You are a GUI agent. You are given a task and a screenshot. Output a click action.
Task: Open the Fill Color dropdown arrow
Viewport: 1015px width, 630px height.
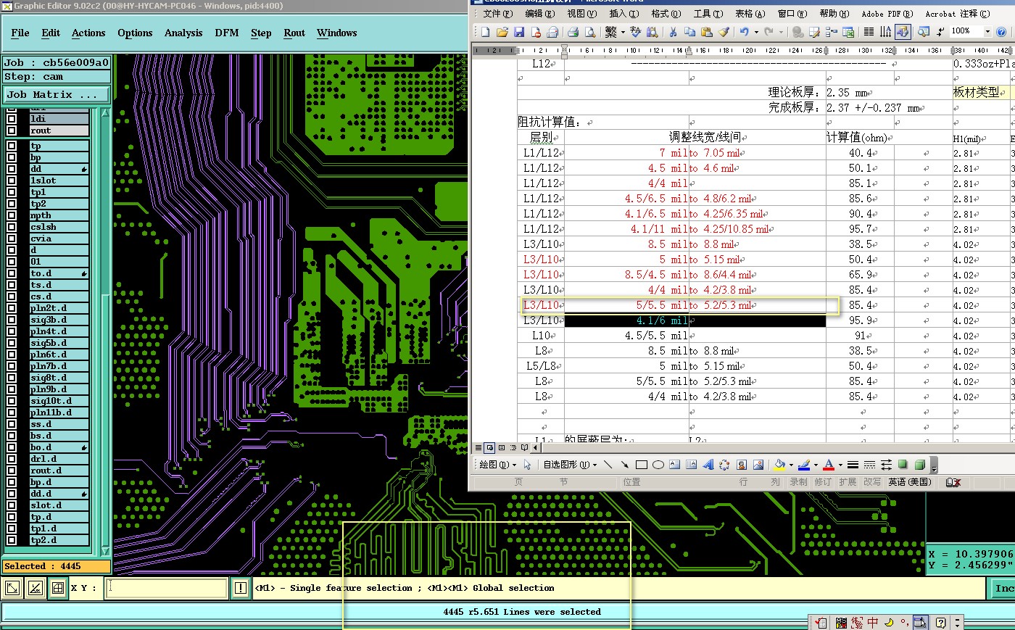point(791,465)
